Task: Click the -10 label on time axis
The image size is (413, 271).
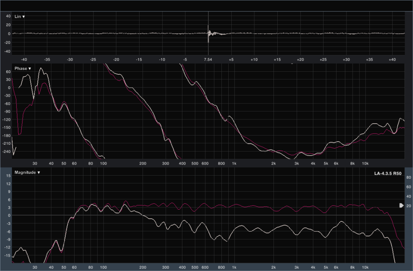Action: pos(162,60)
